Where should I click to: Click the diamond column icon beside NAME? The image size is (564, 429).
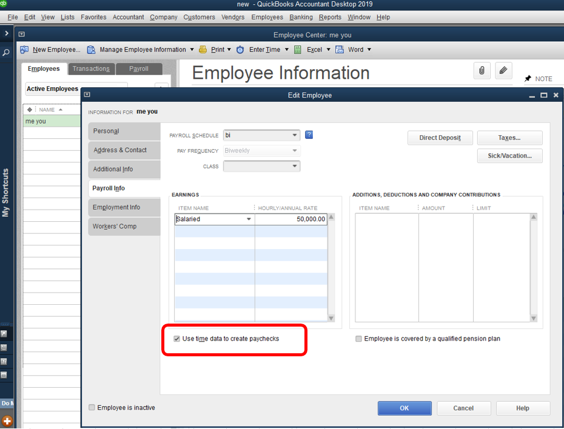coord(30,110)
